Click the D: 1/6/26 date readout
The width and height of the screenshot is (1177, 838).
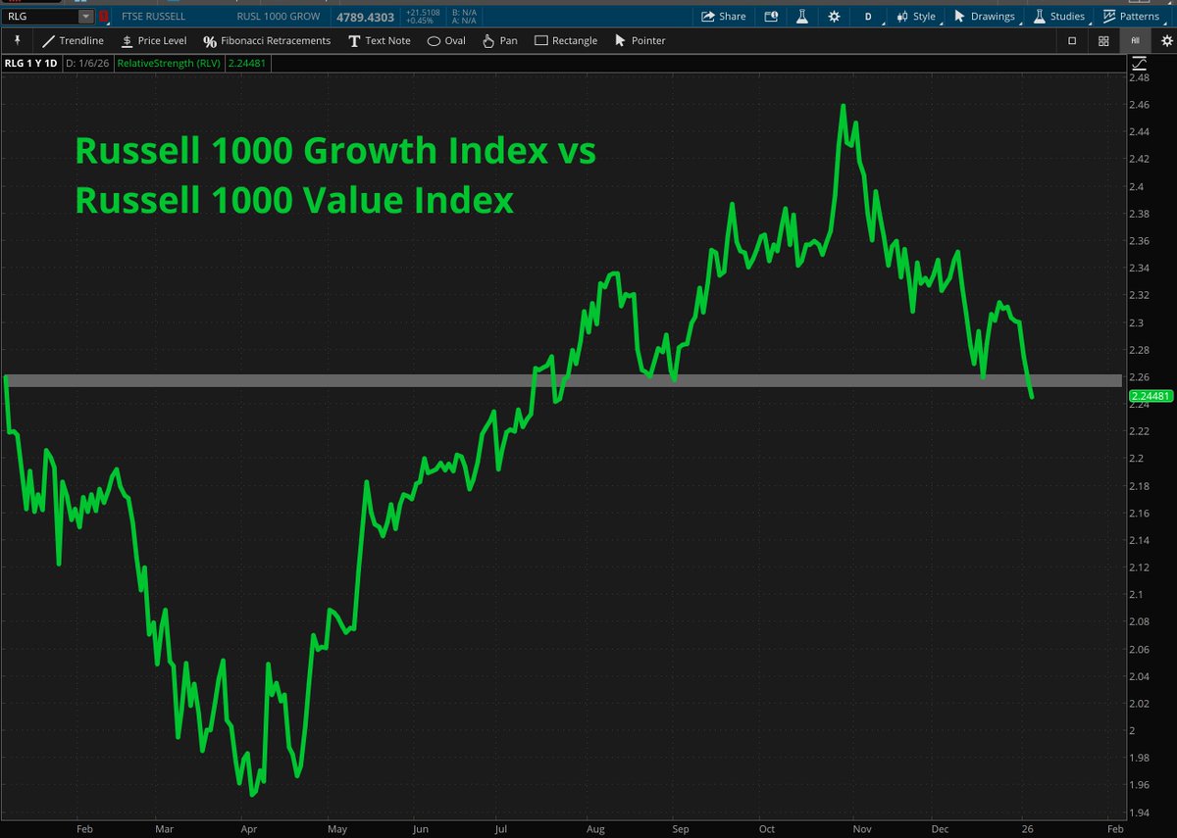(x=87, y=63)
